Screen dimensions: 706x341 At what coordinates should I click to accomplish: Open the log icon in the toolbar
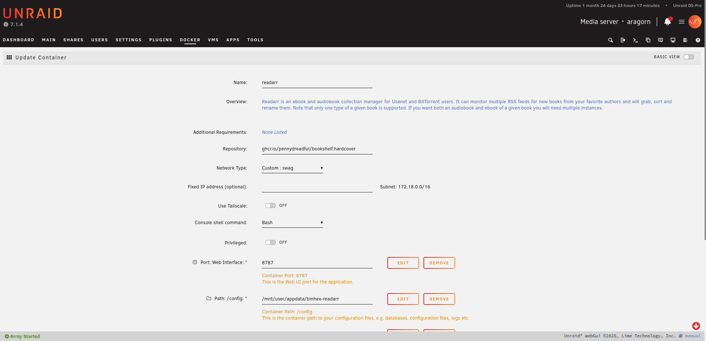point(685,40)
